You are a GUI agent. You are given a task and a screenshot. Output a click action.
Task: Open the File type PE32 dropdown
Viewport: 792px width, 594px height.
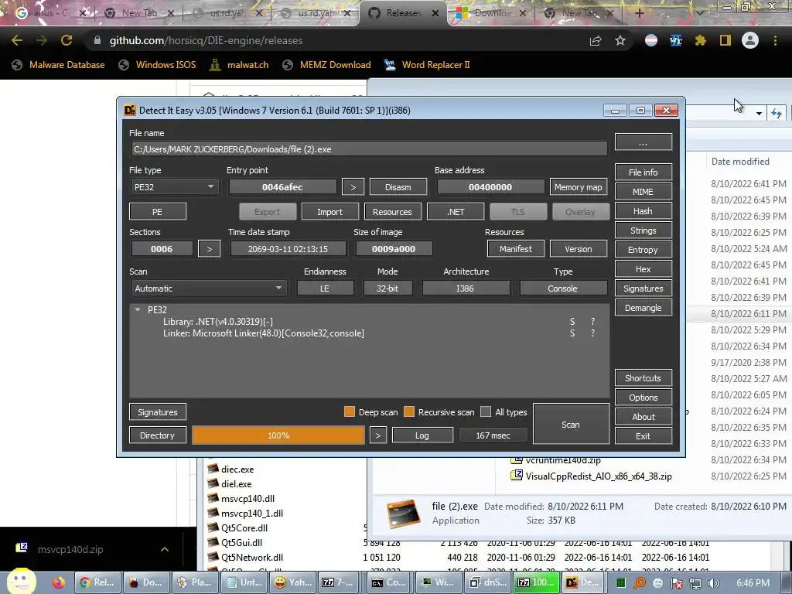(x=174, y=187)
